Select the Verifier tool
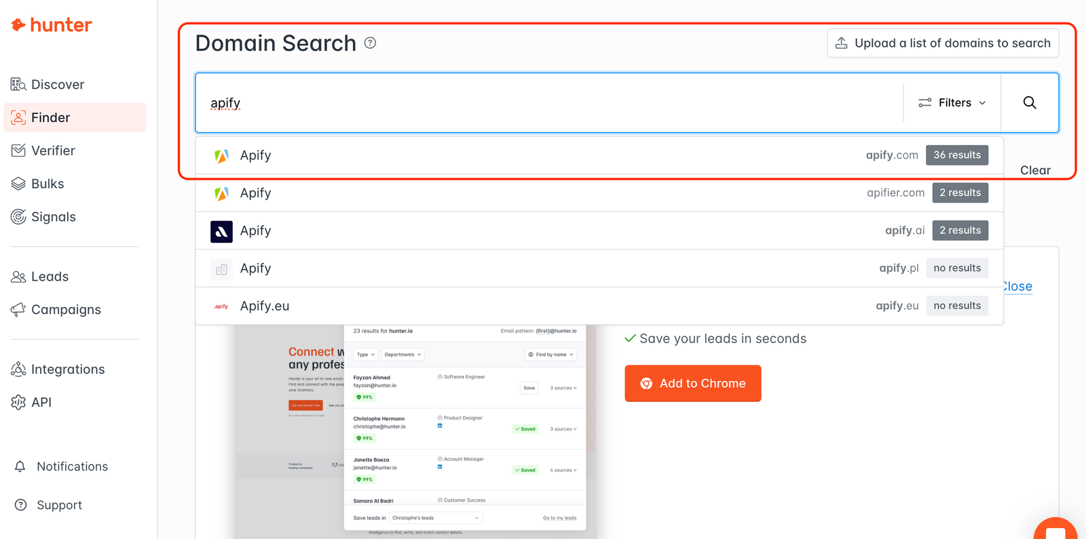Screen dimensions: 1086x539 click(54, 150)
